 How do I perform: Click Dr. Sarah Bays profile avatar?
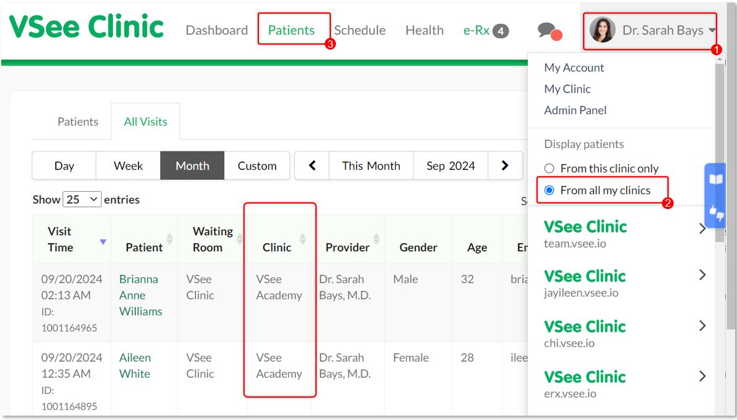(x=602, y=30)
